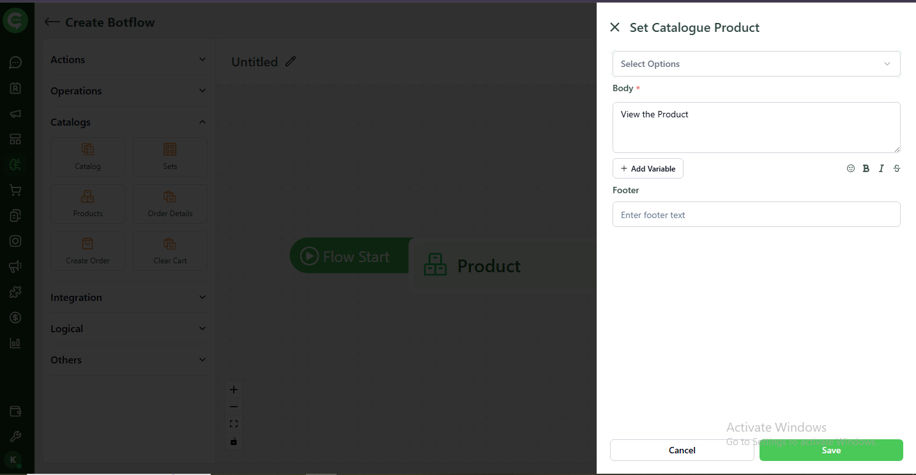Expand the Integration section

[x=202, y=297]
